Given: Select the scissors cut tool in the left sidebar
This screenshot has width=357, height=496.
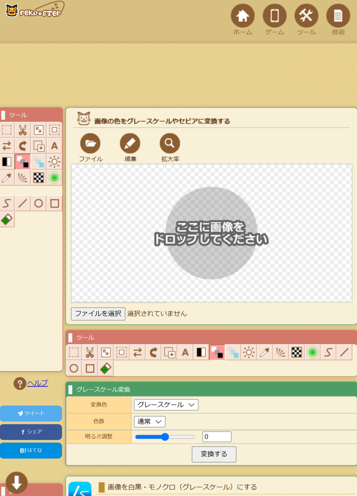Looking at the screenshot, I should pyautogui.click(x=23, y=130).
